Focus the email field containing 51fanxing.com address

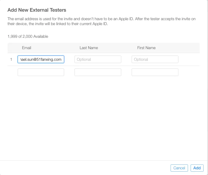(41, 59)
